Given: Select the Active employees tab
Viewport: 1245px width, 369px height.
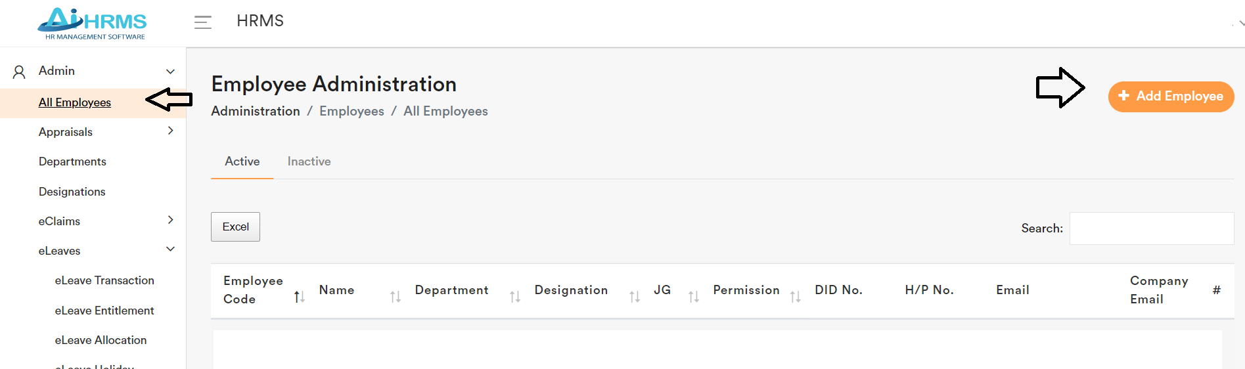Looking at the screenshot, I should point(242,162).
